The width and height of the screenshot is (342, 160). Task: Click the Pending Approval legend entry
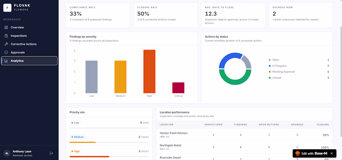click(x=299, y=72)
